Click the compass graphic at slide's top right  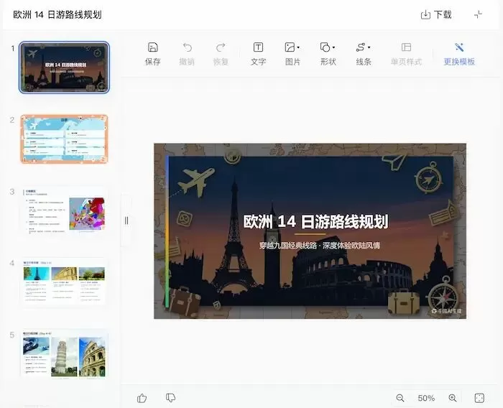[429, 178]
